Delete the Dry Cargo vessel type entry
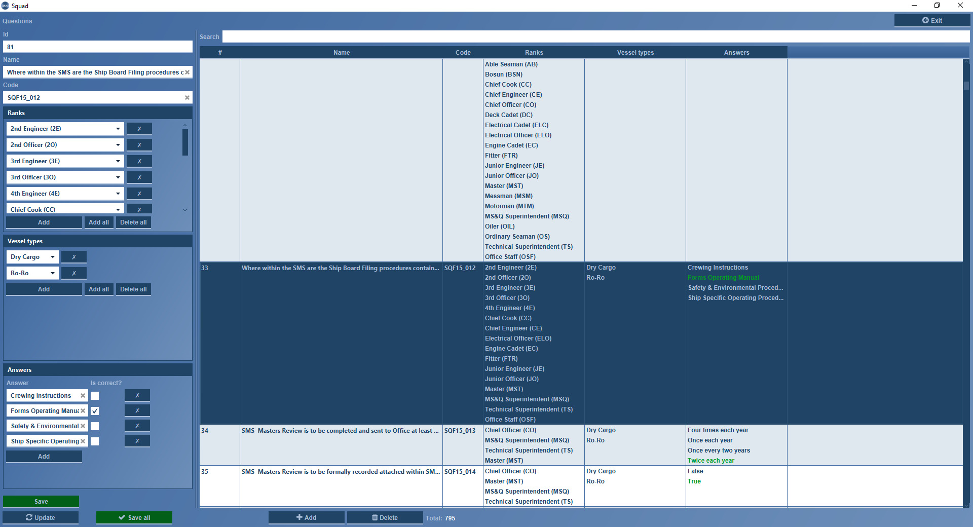The image size is (973, 527). (73, 257)
